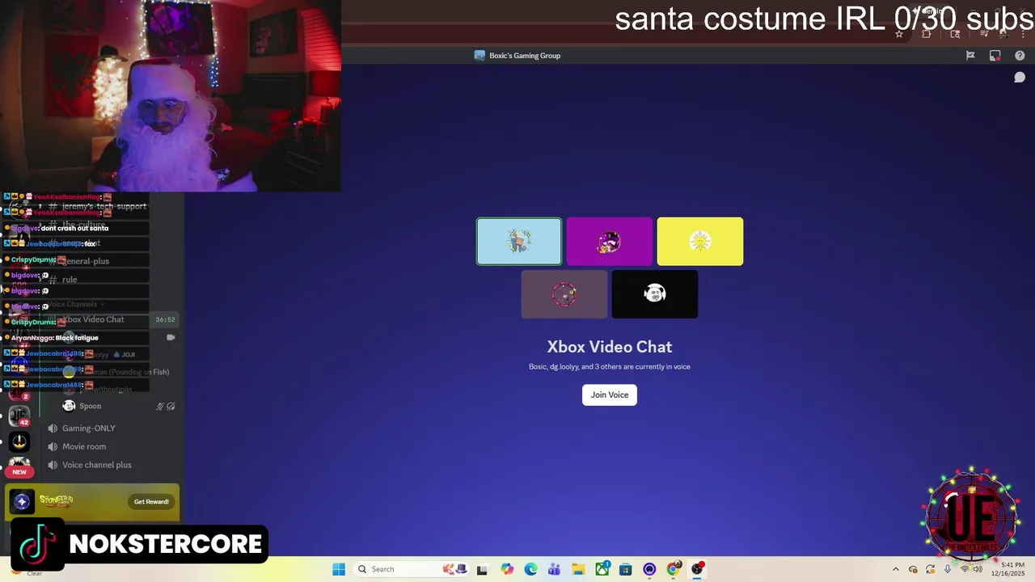Open Discord help question mark icon

click(x=1020, y=56)
